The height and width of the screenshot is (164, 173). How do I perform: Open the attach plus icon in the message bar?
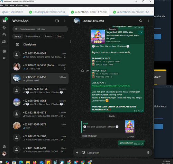tap(77, 153)
